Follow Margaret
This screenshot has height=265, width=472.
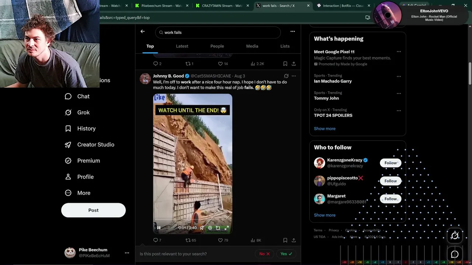[x=391, y=199]
